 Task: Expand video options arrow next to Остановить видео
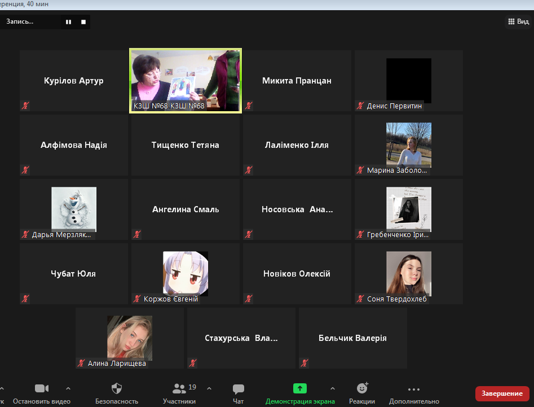[68, 388]
